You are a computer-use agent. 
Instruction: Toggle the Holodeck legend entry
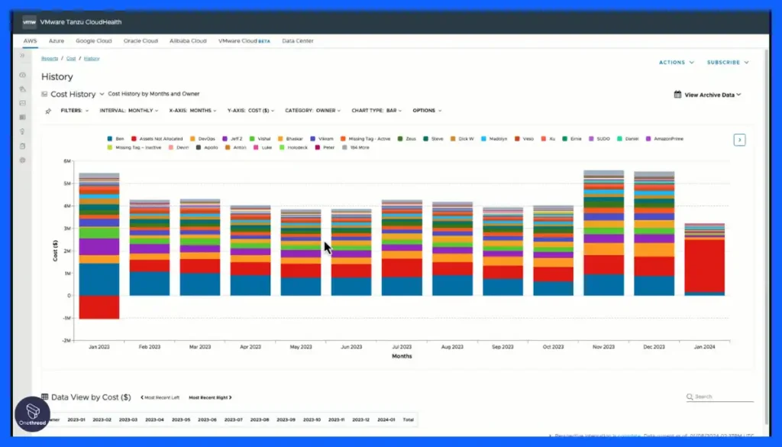pyautogui.click(x=293, y=147)
